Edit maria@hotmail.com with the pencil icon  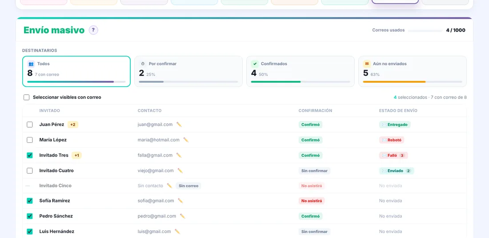coord(186,140)
